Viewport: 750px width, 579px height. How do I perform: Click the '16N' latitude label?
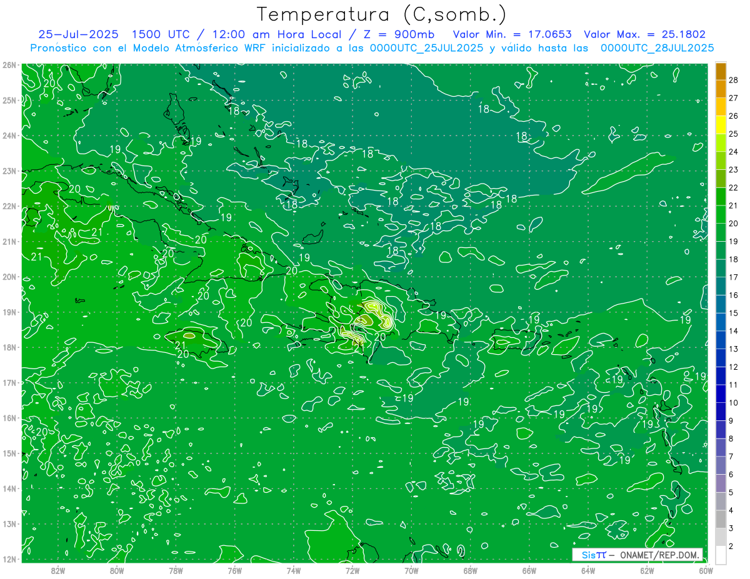point(9,418)
